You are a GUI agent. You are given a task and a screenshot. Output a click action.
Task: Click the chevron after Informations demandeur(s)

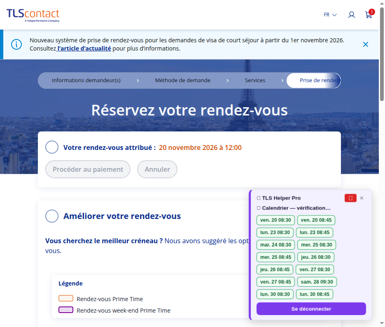click(138, 81)
